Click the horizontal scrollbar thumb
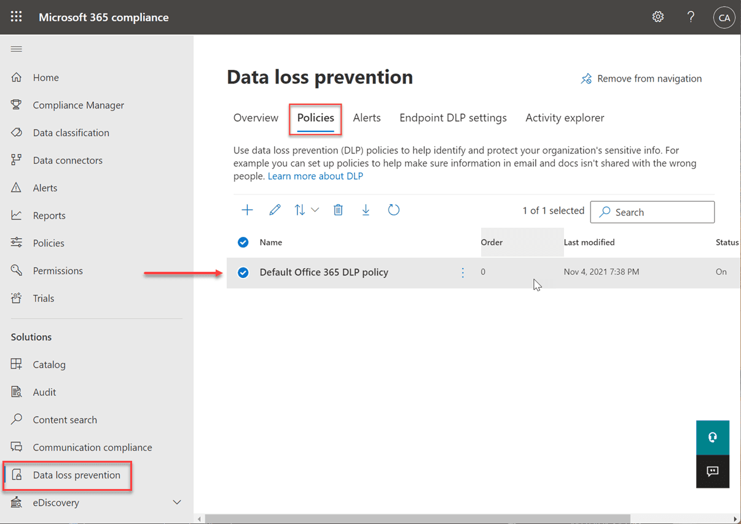Image resolution: width=741 pixels, height=524 pixels. (x=418, y=519)
